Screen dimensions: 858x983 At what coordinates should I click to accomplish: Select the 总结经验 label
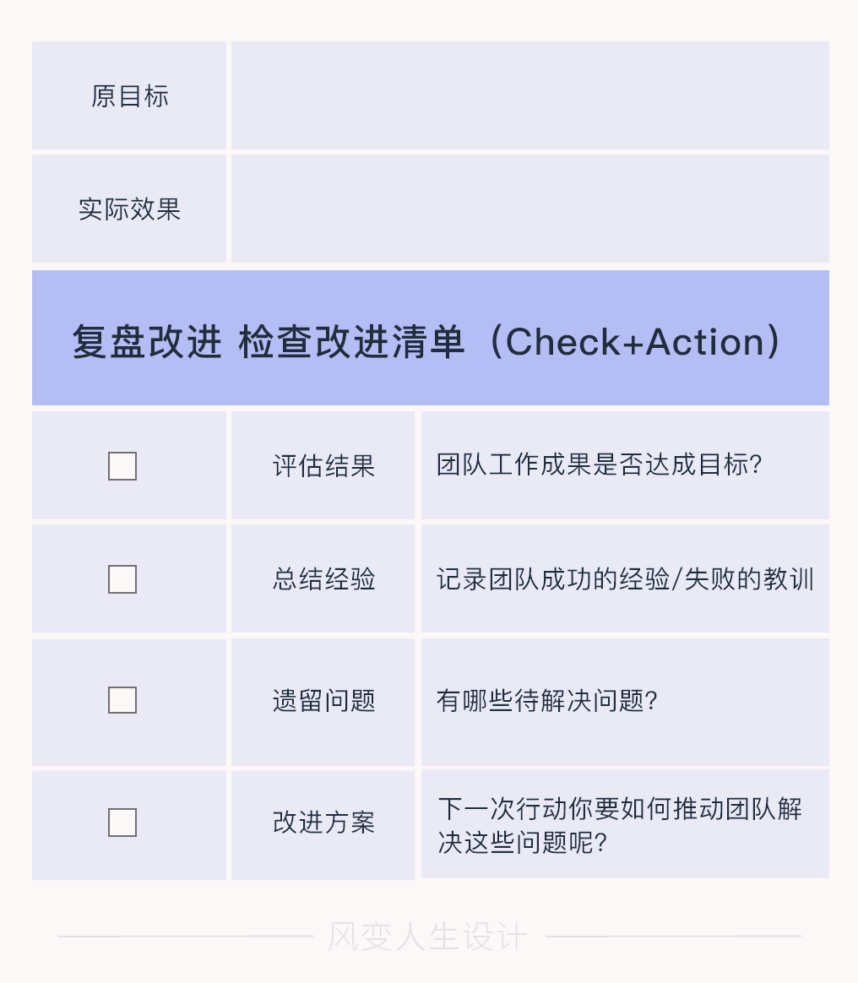coord(323,578)
